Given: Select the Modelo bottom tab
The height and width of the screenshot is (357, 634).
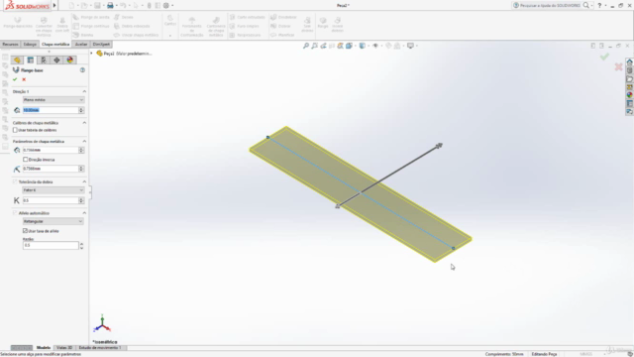Looking at the screenshot, I should (44, 348).
